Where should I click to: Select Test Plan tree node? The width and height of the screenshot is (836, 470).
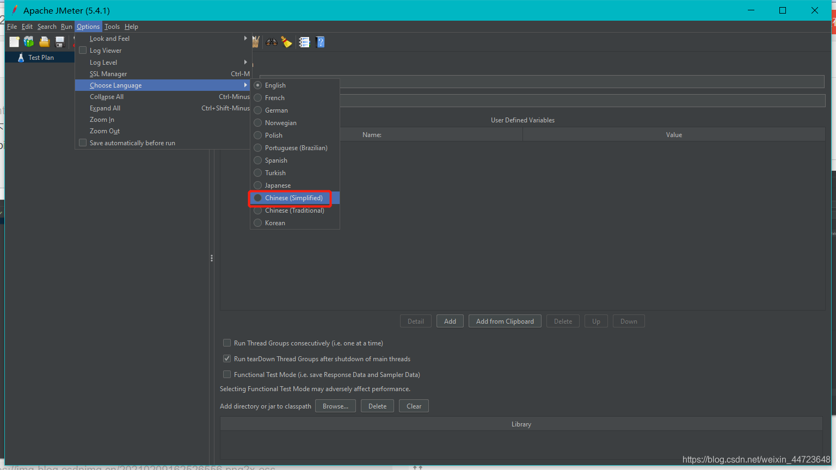(x=41, y=58)
